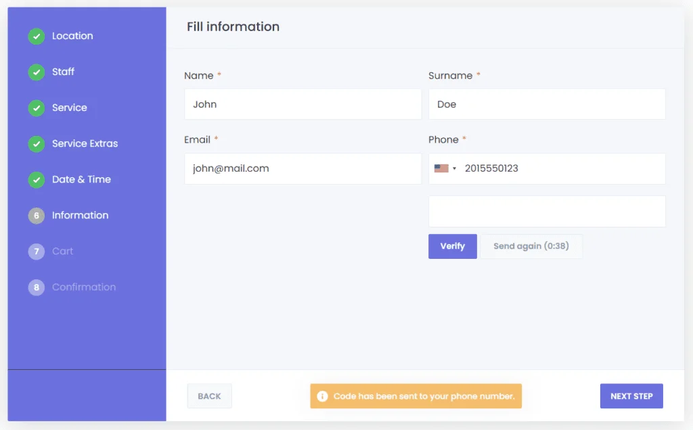Click the green checkmark icon beside Service
This screenshot has height=430, width=693.
click(37, 107)
